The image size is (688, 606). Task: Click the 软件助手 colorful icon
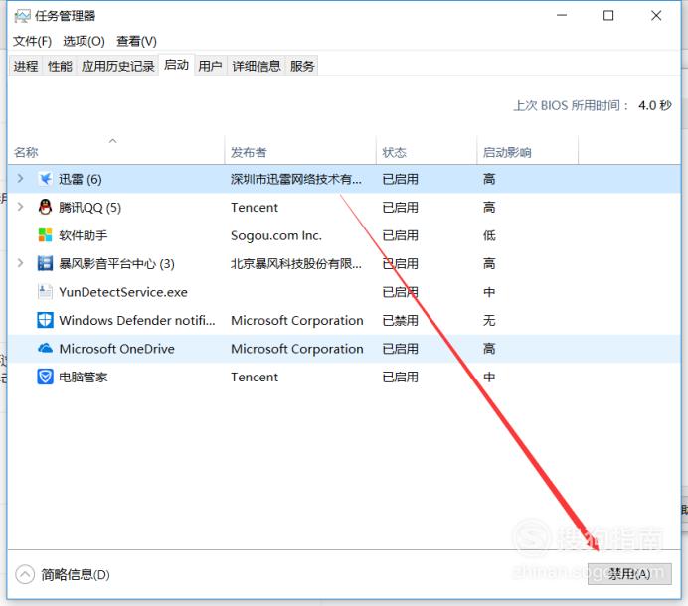coord(45,235)
